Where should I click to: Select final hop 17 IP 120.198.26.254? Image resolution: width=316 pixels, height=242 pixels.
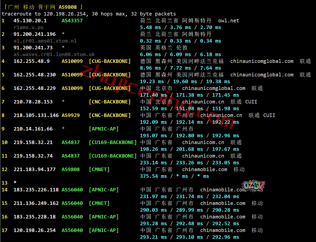pyautogui.click(x=34, y=230)
